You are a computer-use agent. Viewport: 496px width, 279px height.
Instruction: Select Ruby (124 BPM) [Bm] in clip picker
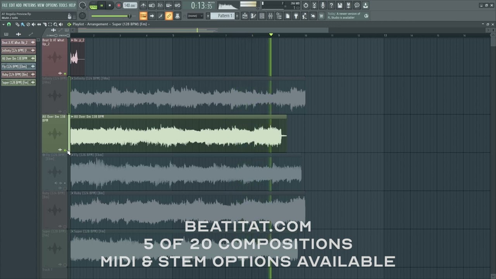18,74
